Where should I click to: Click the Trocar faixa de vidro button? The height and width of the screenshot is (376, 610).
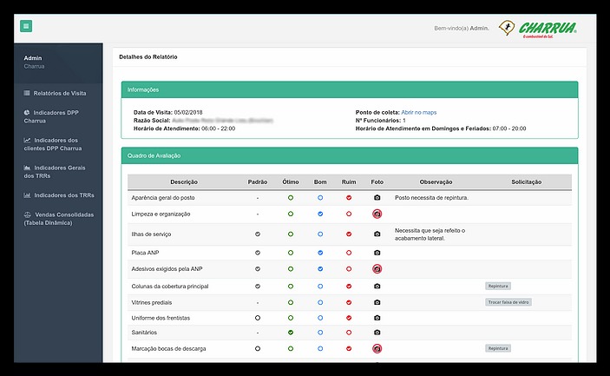coord(508,302)
